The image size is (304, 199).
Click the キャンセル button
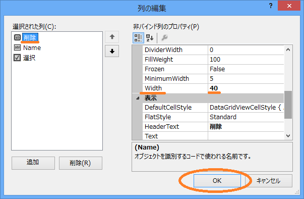(269, 181)
